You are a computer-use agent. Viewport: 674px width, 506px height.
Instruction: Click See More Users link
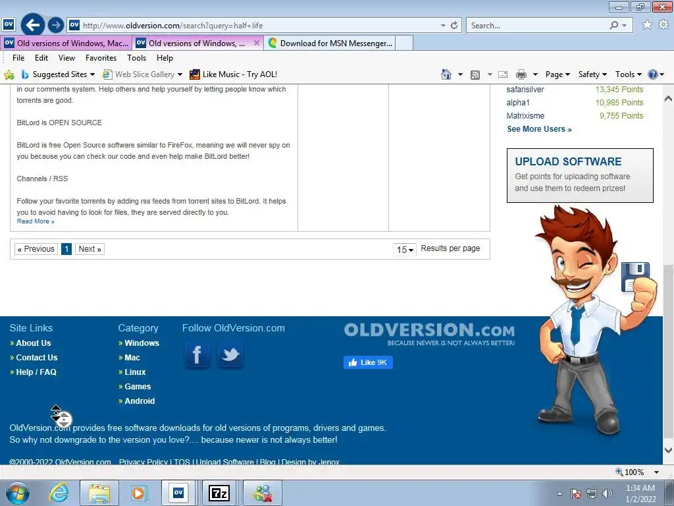click(x=539, y=129)
